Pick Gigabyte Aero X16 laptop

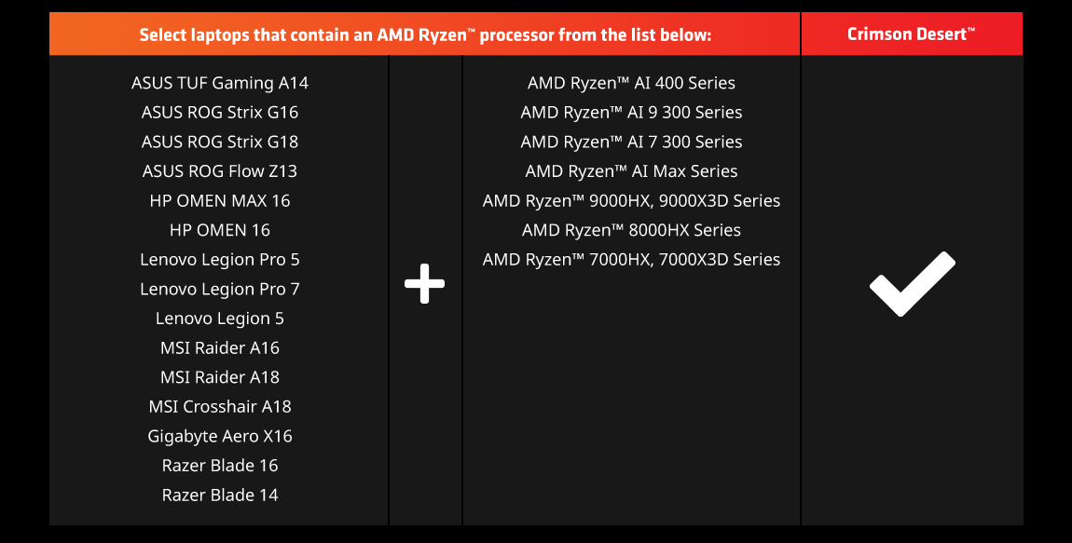tap(220, 436)
